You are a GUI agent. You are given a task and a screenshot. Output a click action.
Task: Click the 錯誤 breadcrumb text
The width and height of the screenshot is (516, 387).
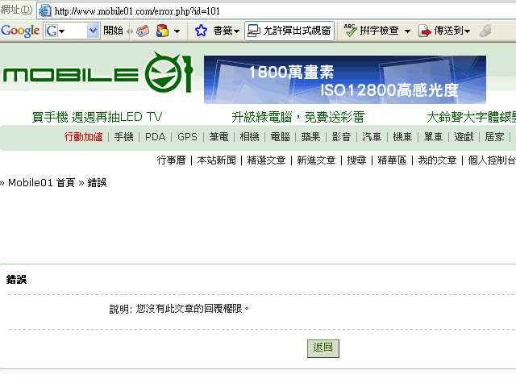97,183
